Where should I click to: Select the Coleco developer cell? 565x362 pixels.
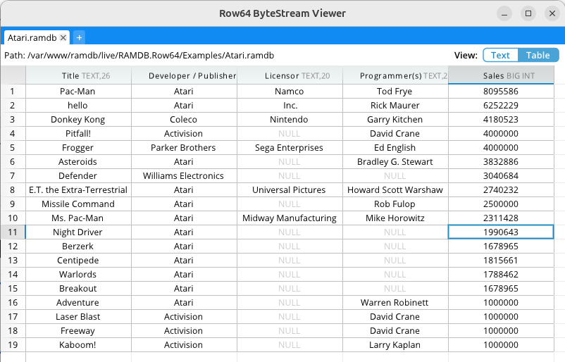(x=184, y=119)
